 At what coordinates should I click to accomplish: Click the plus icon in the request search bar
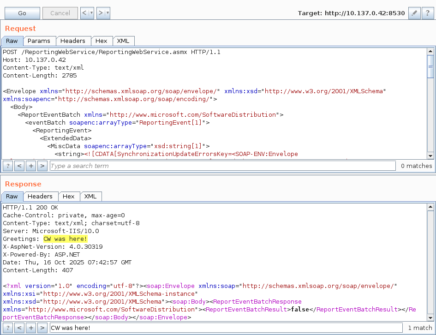pyautogui.click(x=30, y=166)
